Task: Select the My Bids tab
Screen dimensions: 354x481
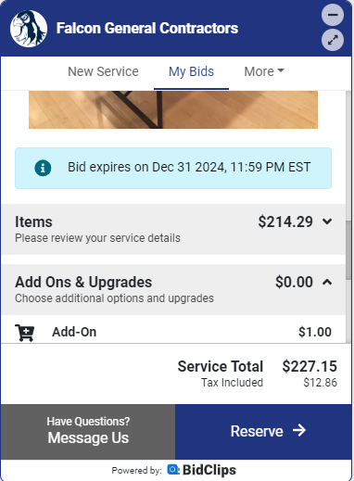Action: (x=191, y=71)
